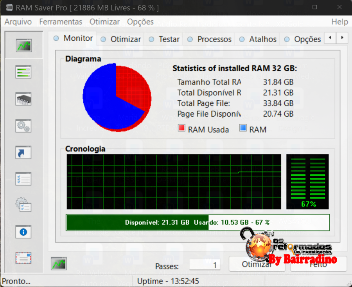This screenshot has height=287, width=352.
Task: Click the Total Page File label
Action: [x=204, y=103]
